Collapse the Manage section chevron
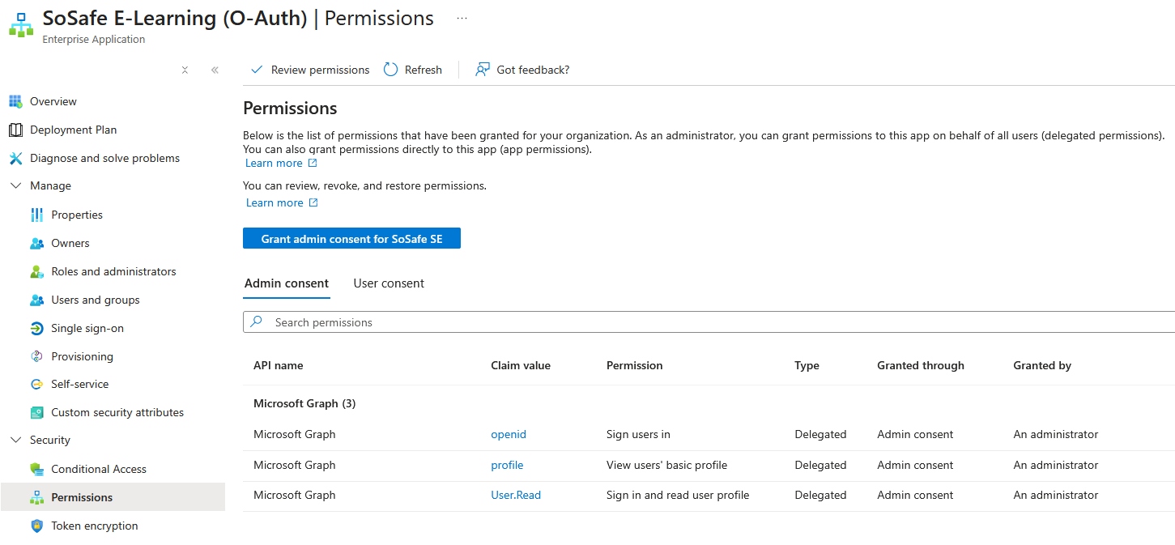The image size is (1175, 545). pyautogui.click(x=15, y=185)
